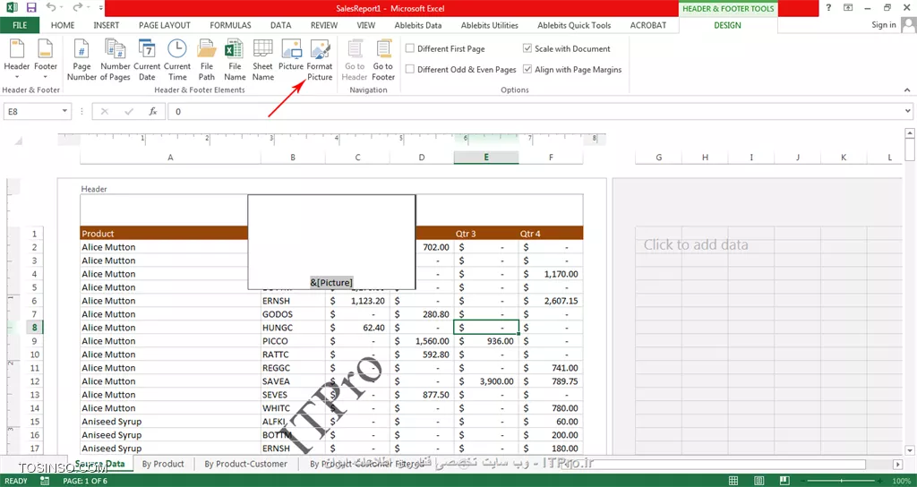917x487 pixels.
Task: Go to Header navigation button
Action: [x=355, y=60]
